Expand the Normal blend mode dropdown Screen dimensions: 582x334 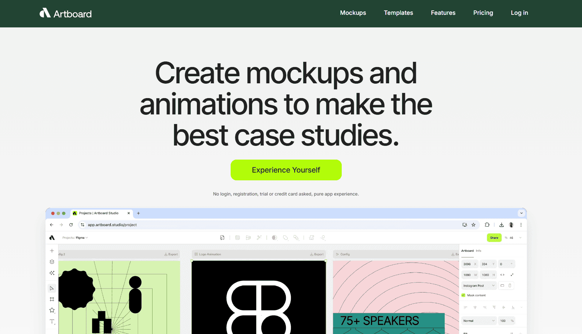click(479, 321)
